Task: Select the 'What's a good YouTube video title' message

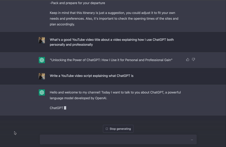Action: [x=112, y=42]
